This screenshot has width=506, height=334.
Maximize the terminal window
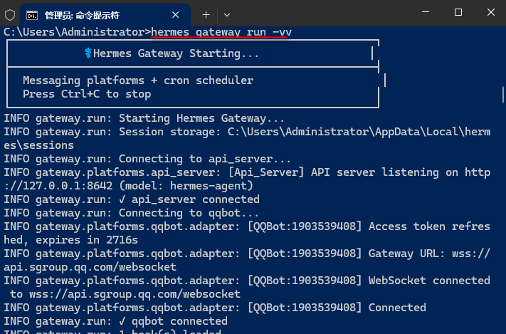click(x=458, y=12)
